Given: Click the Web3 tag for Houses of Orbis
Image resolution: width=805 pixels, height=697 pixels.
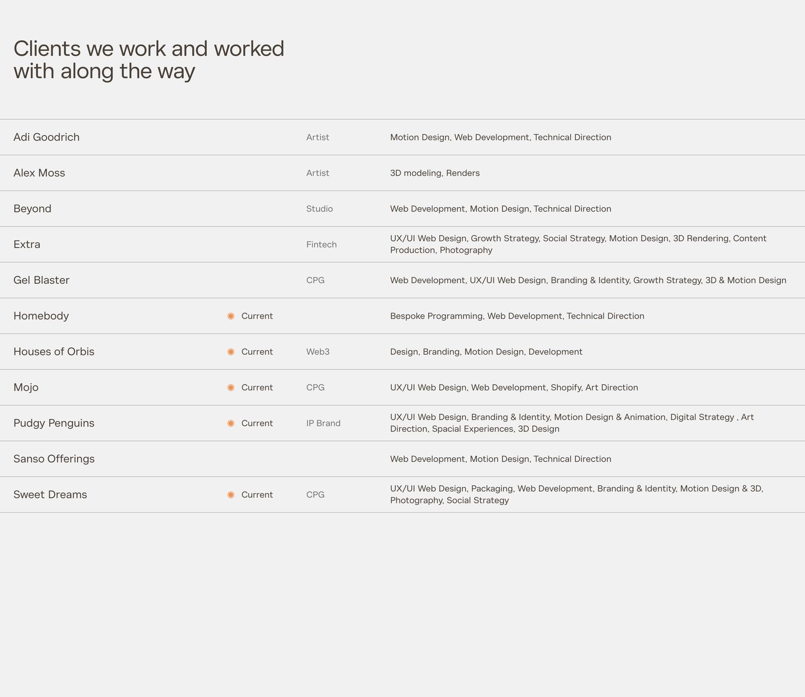Looking at the screenshot, I should pyautogui.click(x=318, y=352).
